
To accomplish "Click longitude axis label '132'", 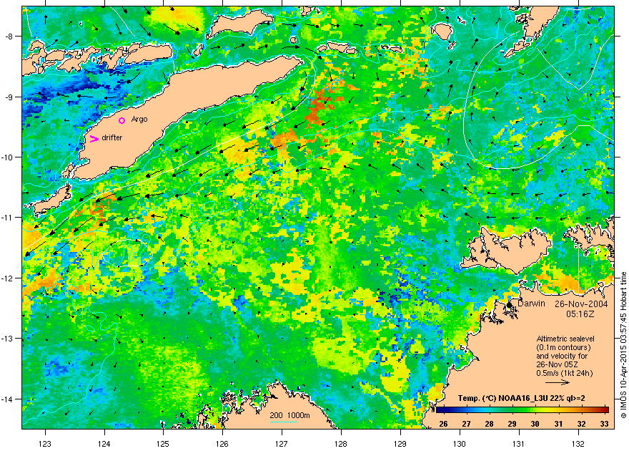I will point(578,444).
